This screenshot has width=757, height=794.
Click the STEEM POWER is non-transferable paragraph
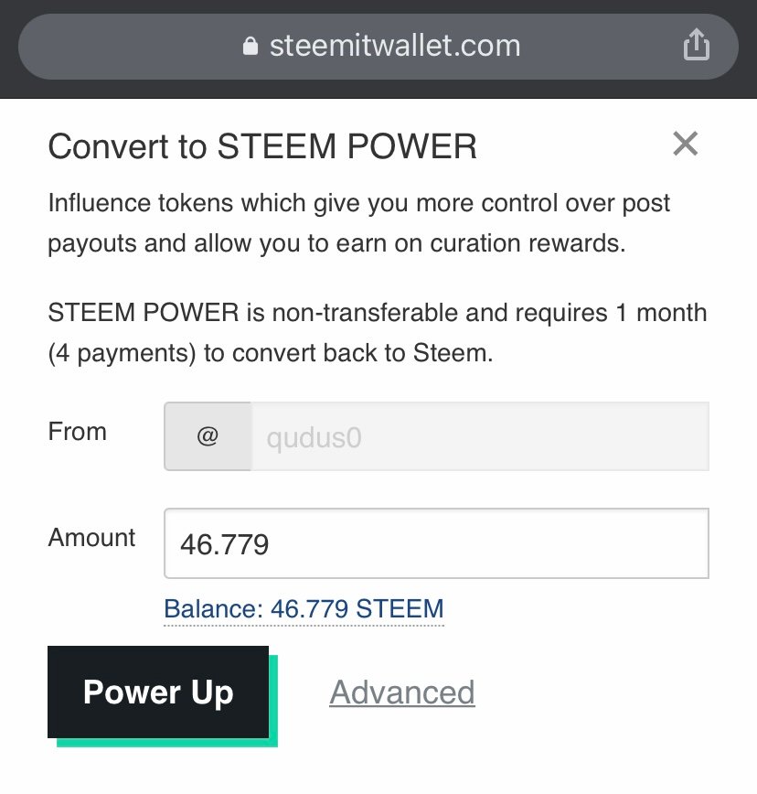377,333
